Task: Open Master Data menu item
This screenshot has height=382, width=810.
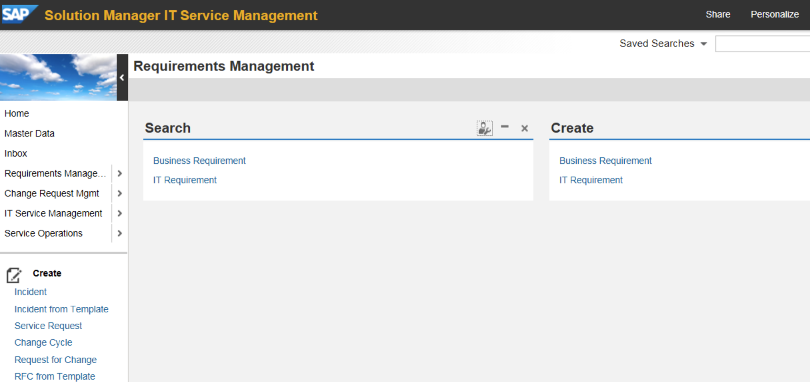Action: tap(30, 133)
